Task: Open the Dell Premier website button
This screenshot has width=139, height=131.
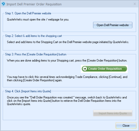Action: (x=113, y=25)
